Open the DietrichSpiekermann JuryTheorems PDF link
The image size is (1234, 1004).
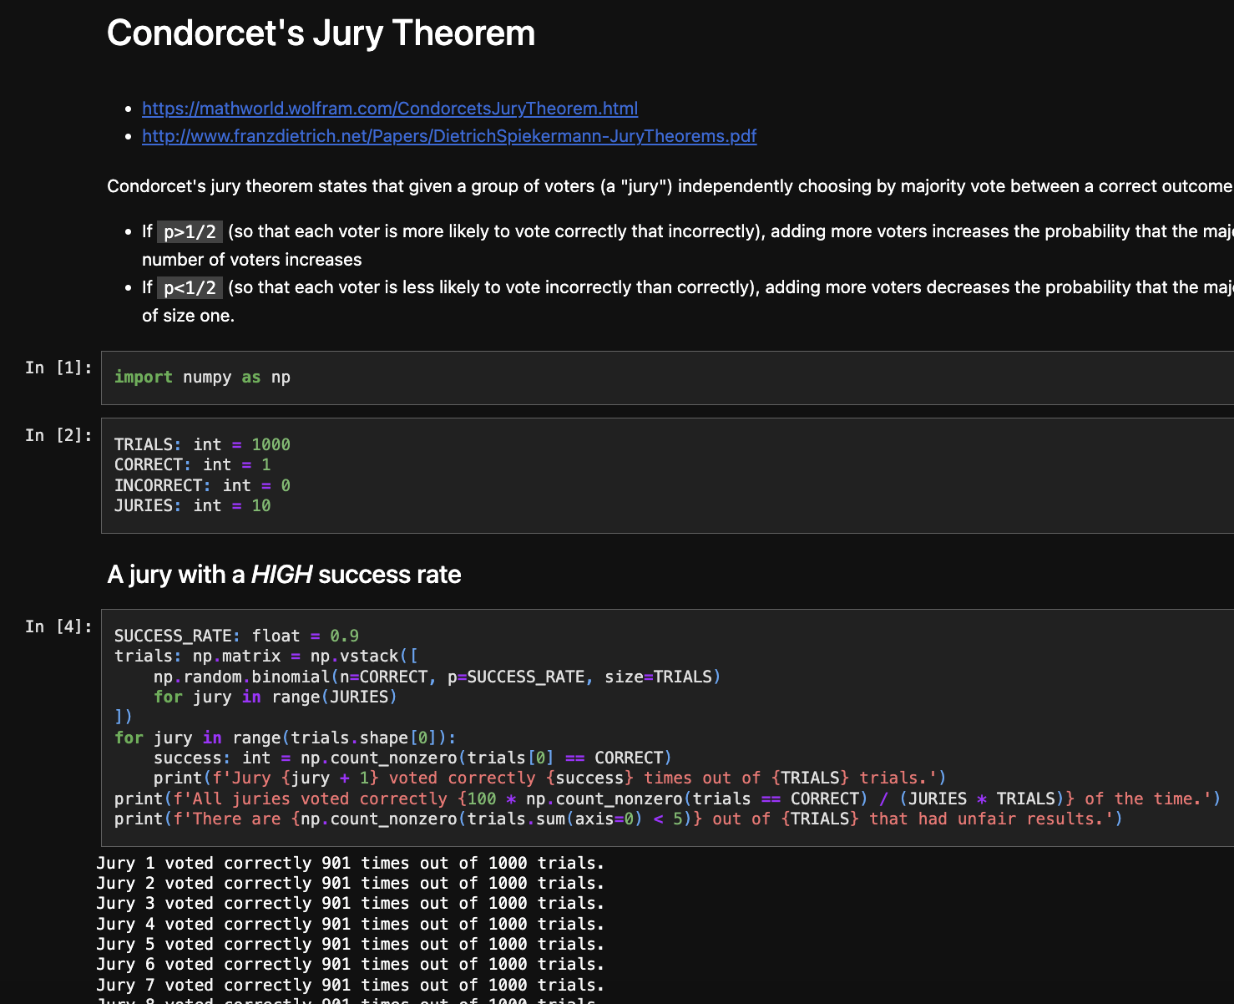click(x=448, y=135)
